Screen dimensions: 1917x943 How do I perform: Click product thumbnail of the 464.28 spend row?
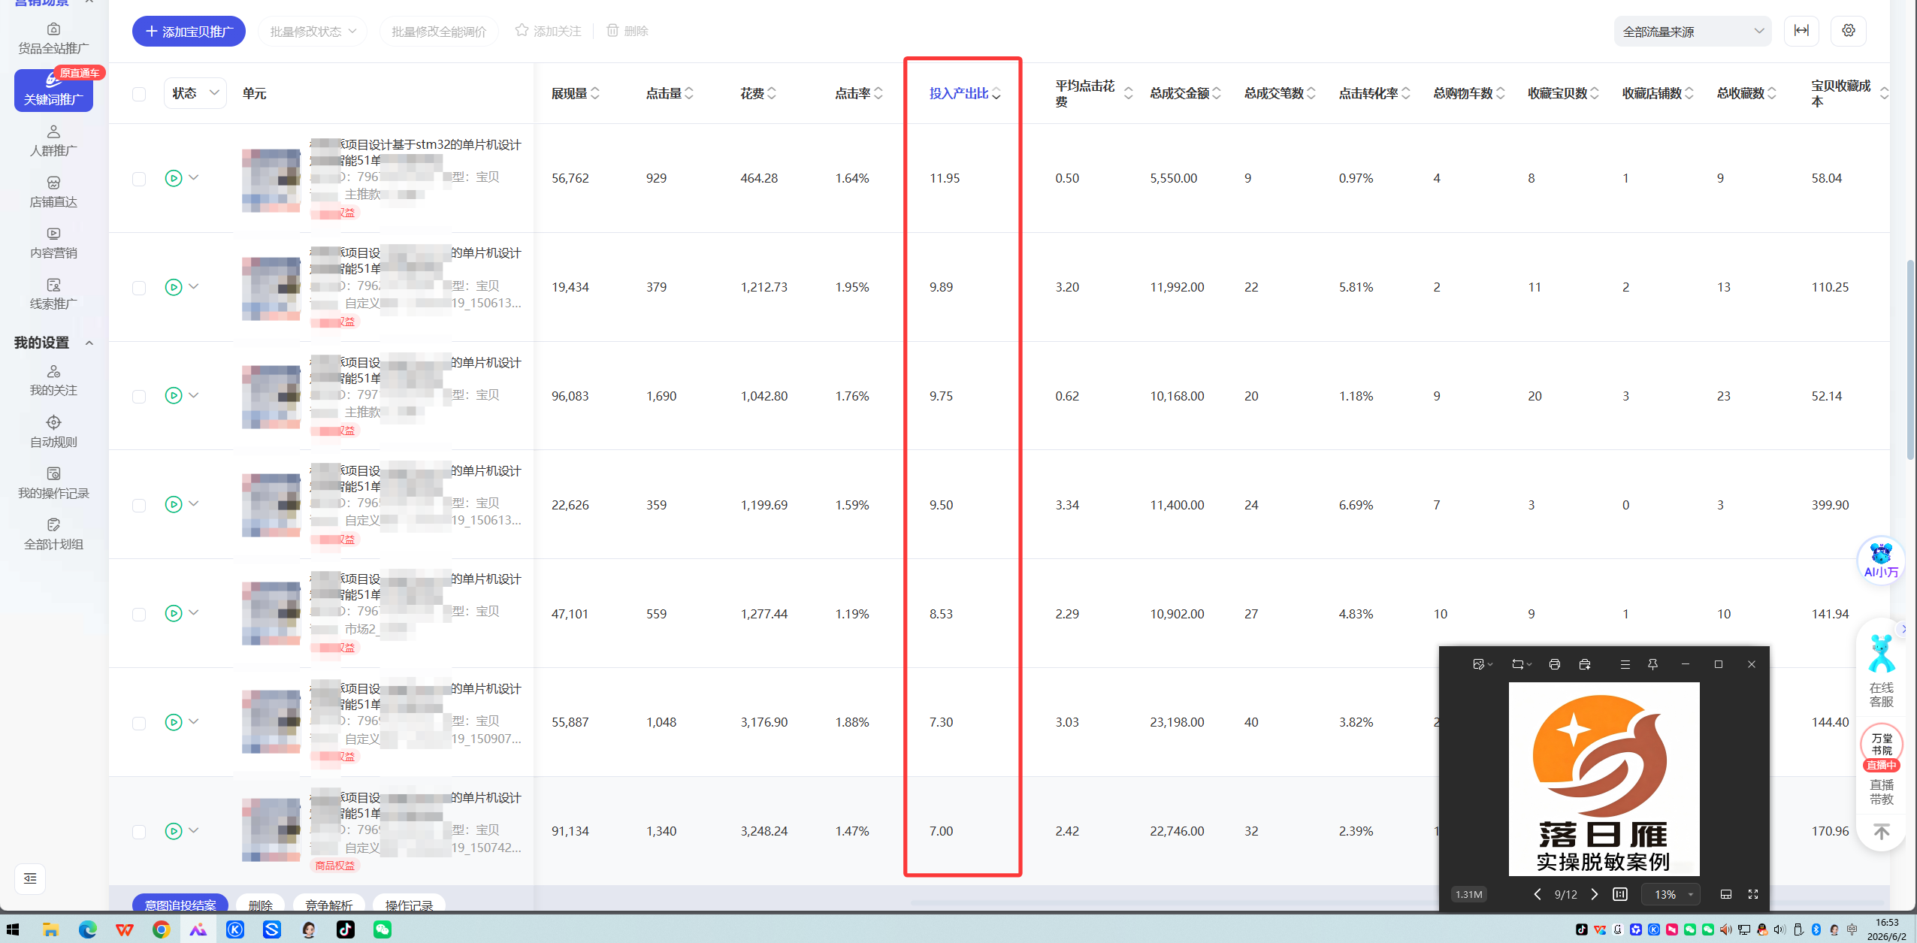(271, 180)
